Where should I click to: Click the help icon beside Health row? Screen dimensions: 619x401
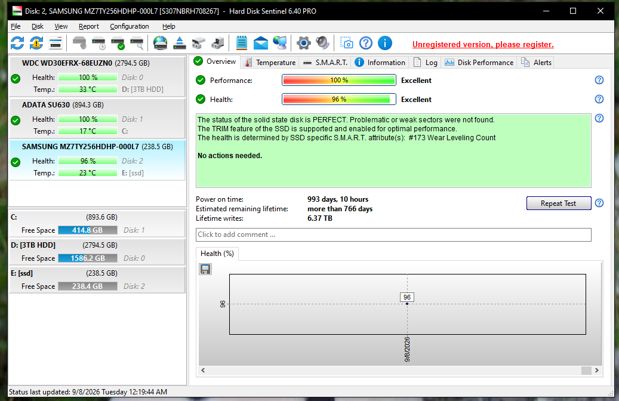tap(599, 99)
